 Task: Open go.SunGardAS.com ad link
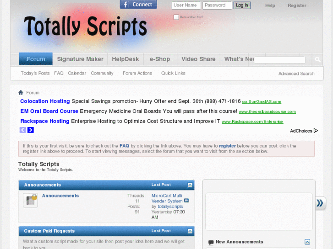[x=262, y=102]
